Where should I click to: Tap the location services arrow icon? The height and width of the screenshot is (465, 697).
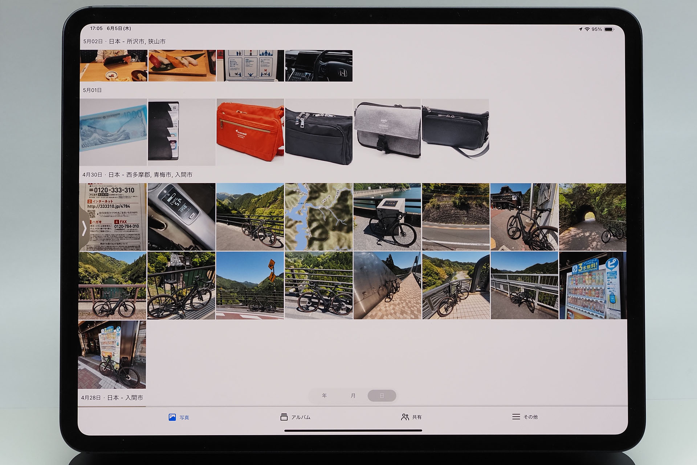pos(580,29)
